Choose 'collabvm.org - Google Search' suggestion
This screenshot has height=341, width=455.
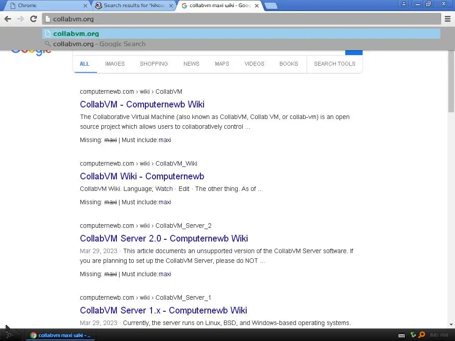tap(241, 44)
